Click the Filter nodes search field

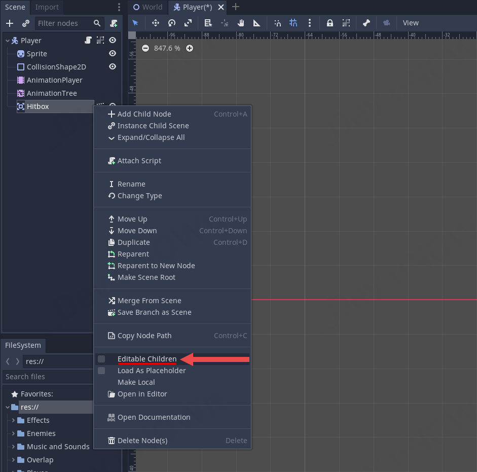pos(69,23)
